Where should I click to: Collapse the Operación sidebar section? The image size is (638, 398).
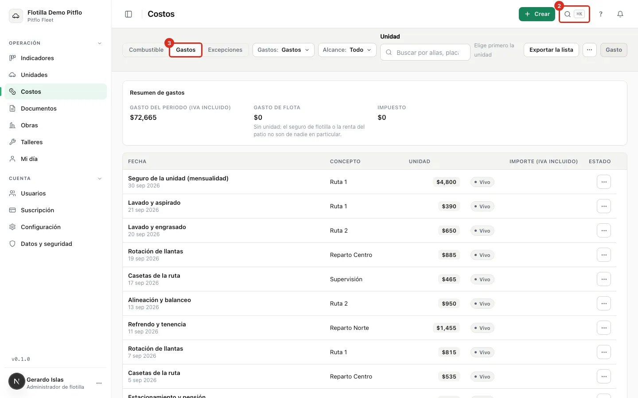coord(100,43)
